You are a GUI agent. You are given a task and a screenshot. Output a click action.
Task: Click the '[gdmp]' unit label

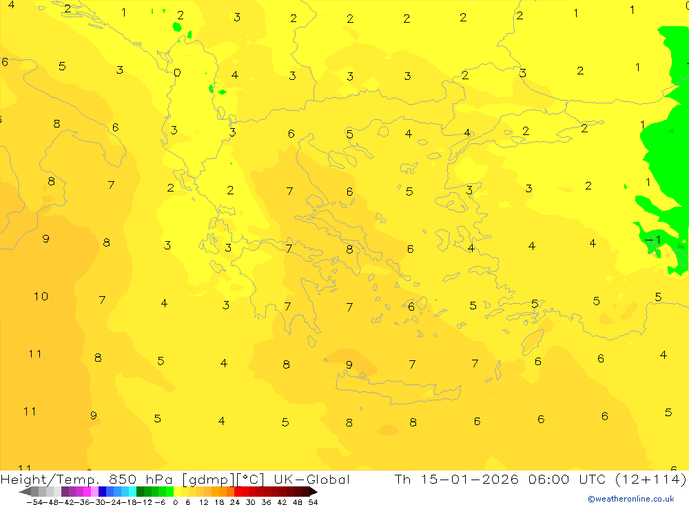pos(208,480)
